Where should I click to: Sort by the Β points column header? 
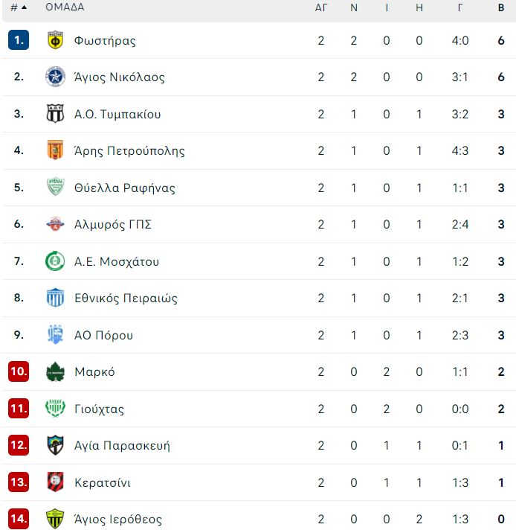click(501, 7)
